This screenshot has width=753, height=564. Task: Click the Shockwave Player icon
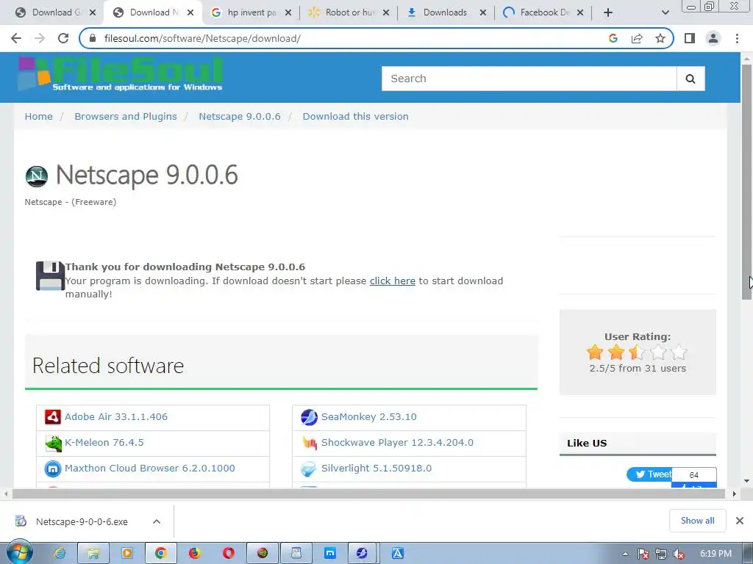coord(310,443)
